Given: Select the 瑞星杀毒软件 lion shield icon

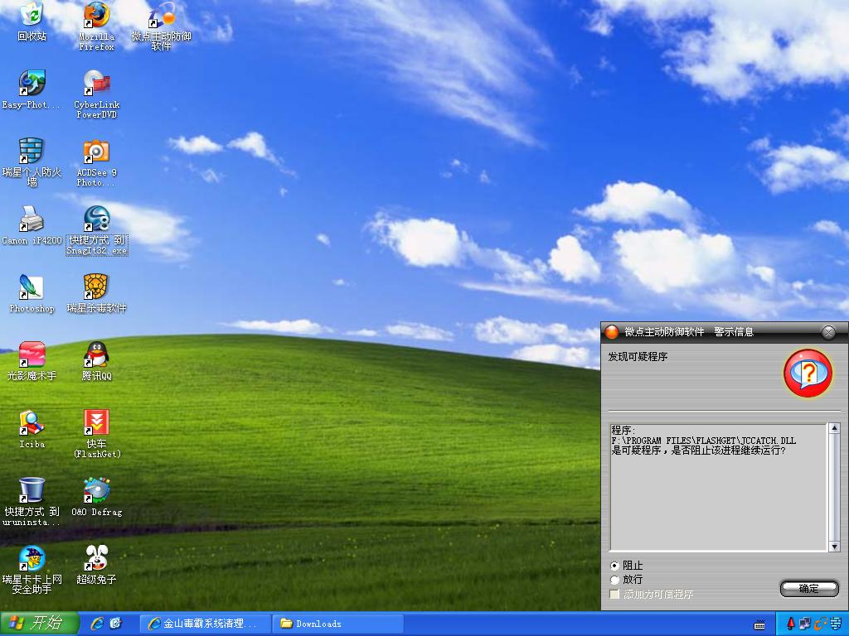Looking at the screenshot, I should 96,287.
